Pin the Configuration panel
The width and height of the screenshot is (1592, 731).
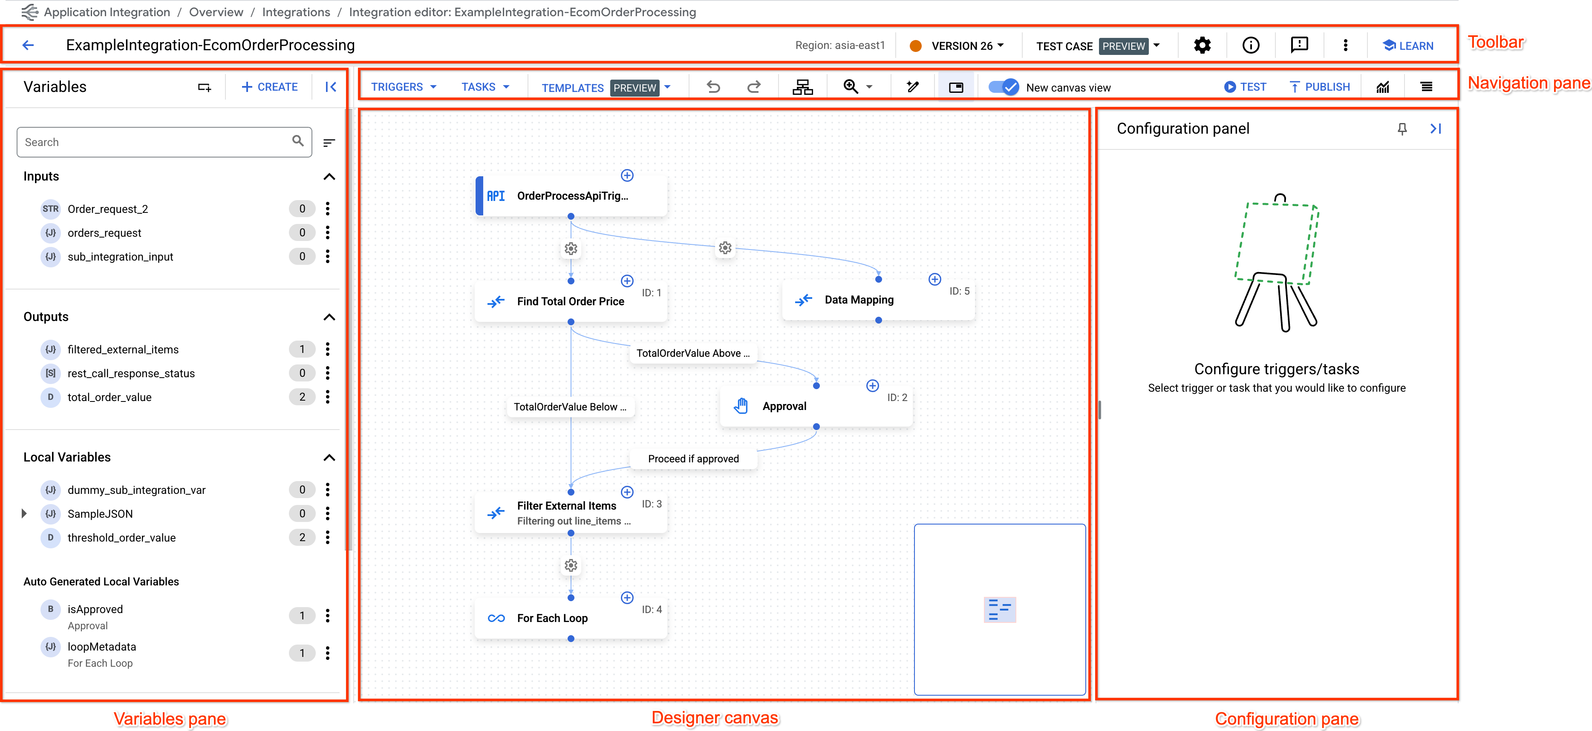[x=1402, y=129]
